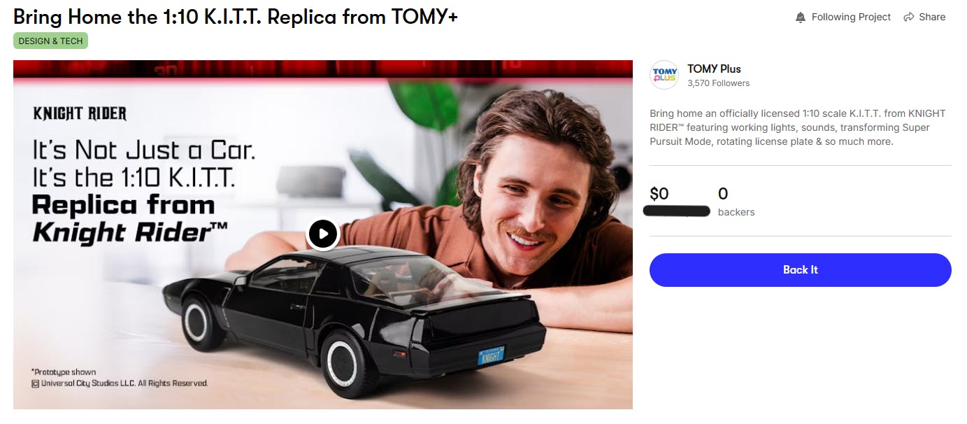Open the DESIGN & TECH category tag
967x424 pixels.
pos(50,41)
